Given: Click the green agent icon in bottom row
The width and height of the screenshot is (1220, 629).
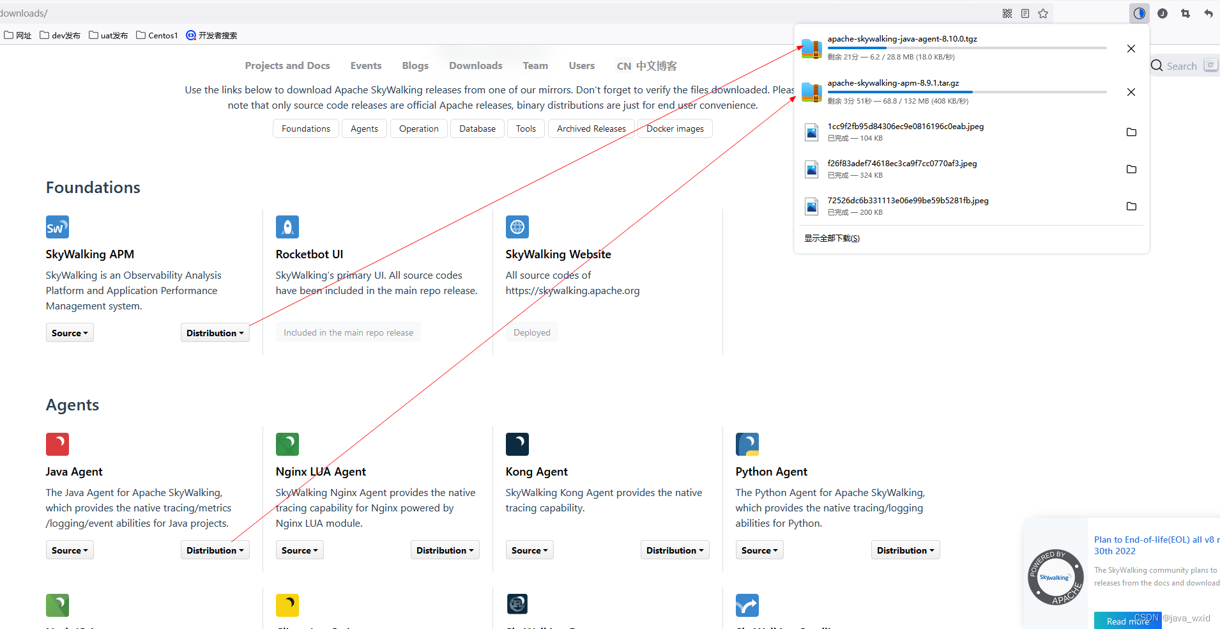Looking at the screenshot, I should [x=57, y=605].
